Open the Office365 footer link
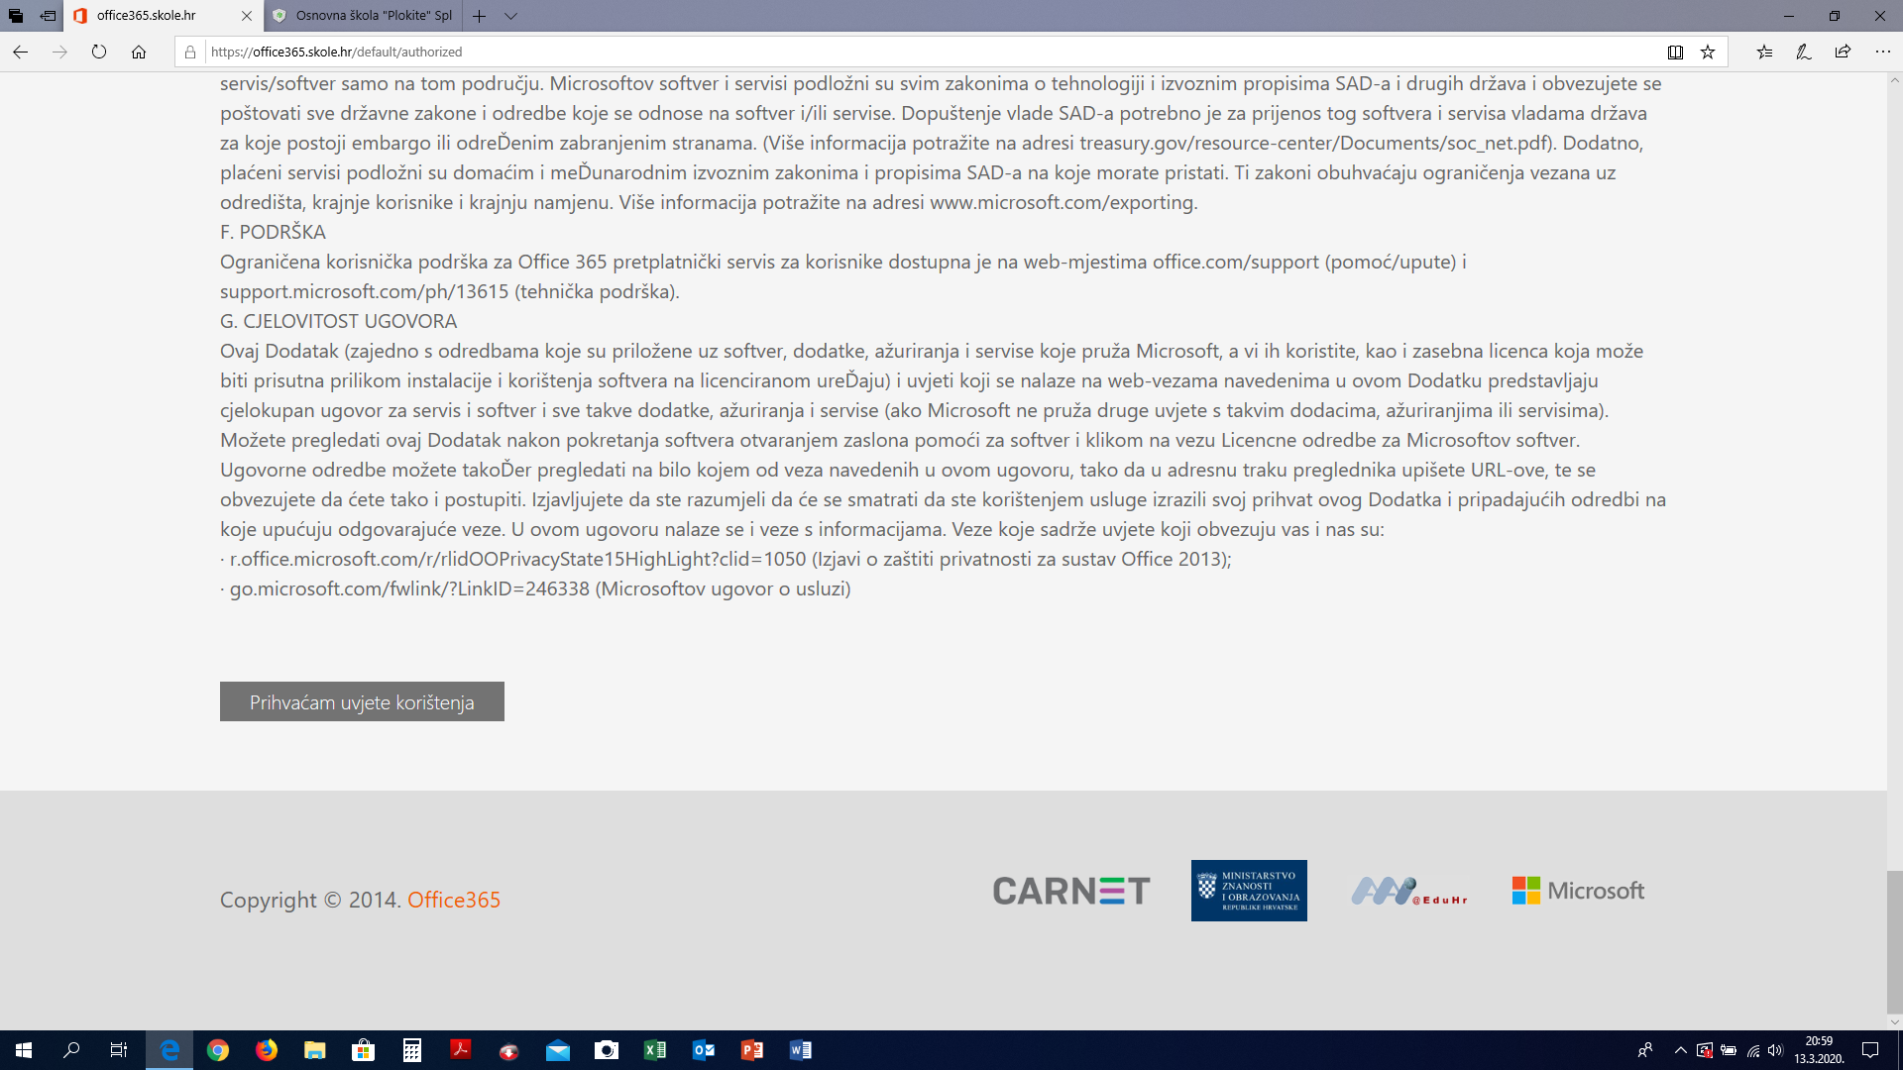1903x1070 pixels. (454, 900)
